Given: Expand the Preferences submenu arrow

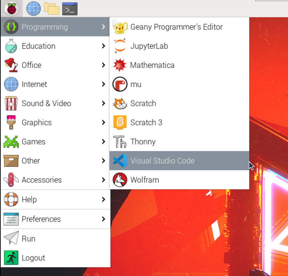Looking at the screenshot, I should click(x=103, y=219).
